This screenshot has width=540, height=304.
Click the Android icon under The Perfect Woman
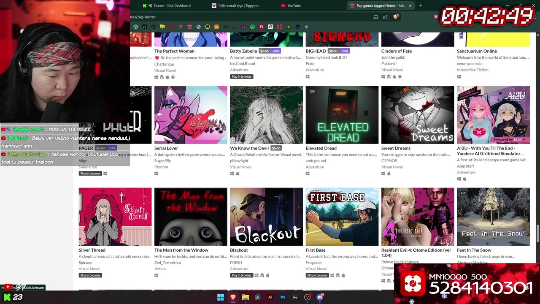click(173, 77)
